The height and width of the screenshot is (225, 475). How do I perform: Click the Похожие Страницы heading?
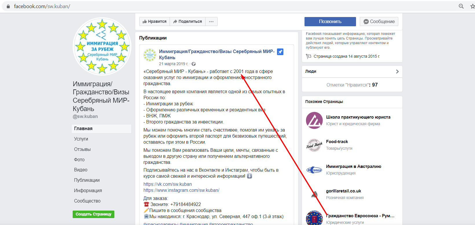[324, 102]
